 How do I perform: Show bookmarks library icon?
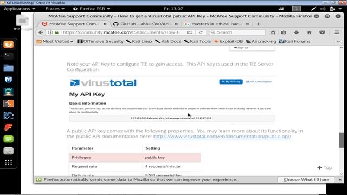[284, 32]
